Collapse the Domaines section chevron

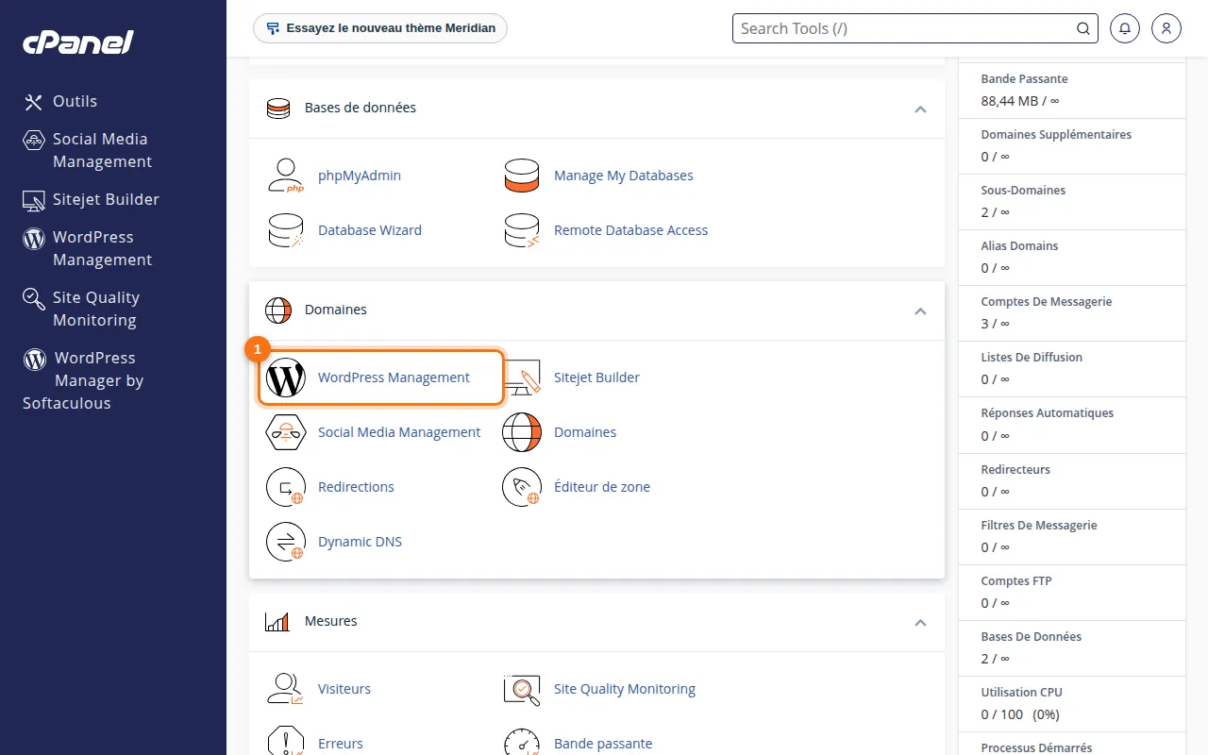tap(920, 311)
